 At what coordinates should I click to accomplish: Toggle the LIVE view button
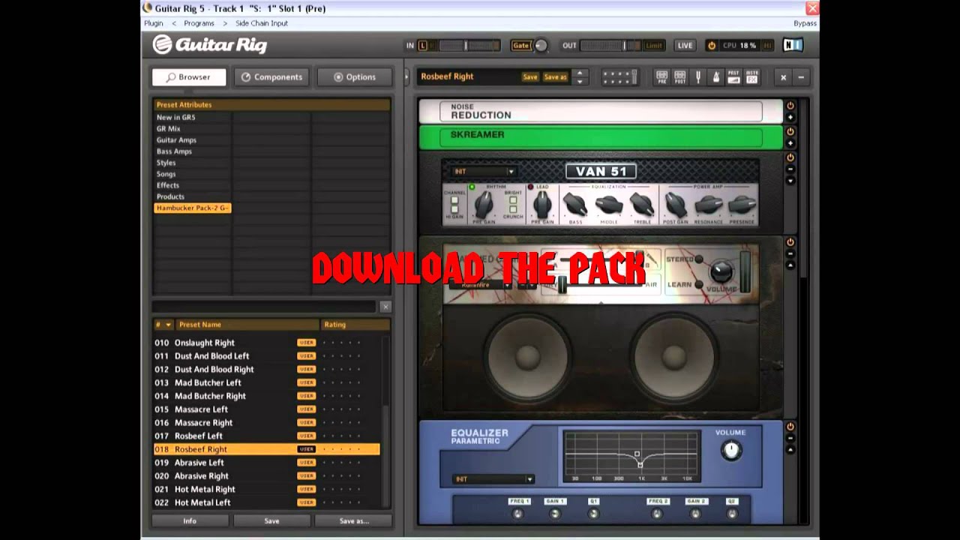[685, 46]
